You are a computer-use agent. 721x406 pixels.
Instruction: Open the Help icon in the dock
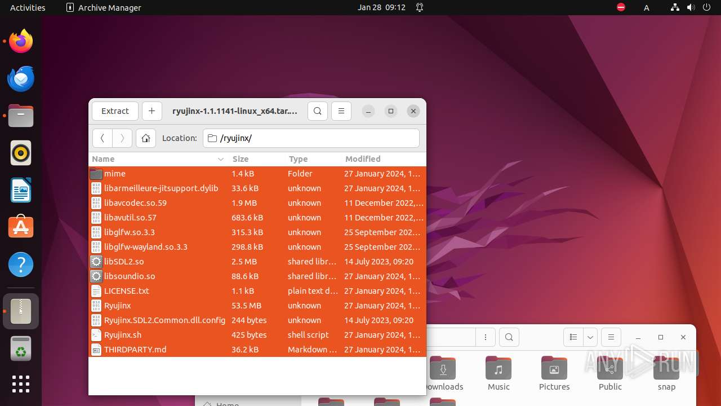point(21,264)
